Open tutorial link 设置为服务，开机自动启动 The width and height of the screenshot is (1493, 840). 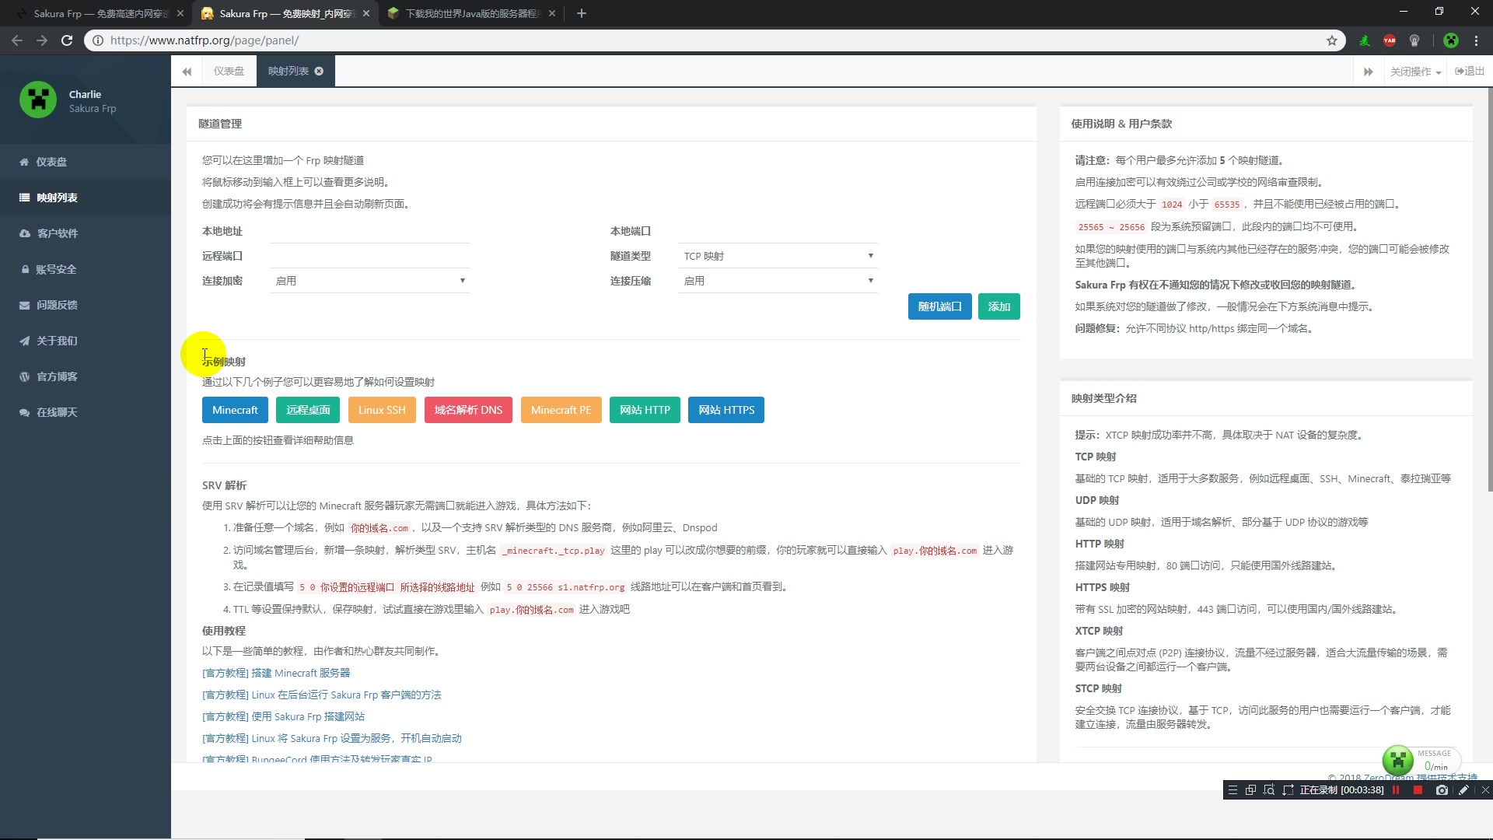[x=332, y=738]
